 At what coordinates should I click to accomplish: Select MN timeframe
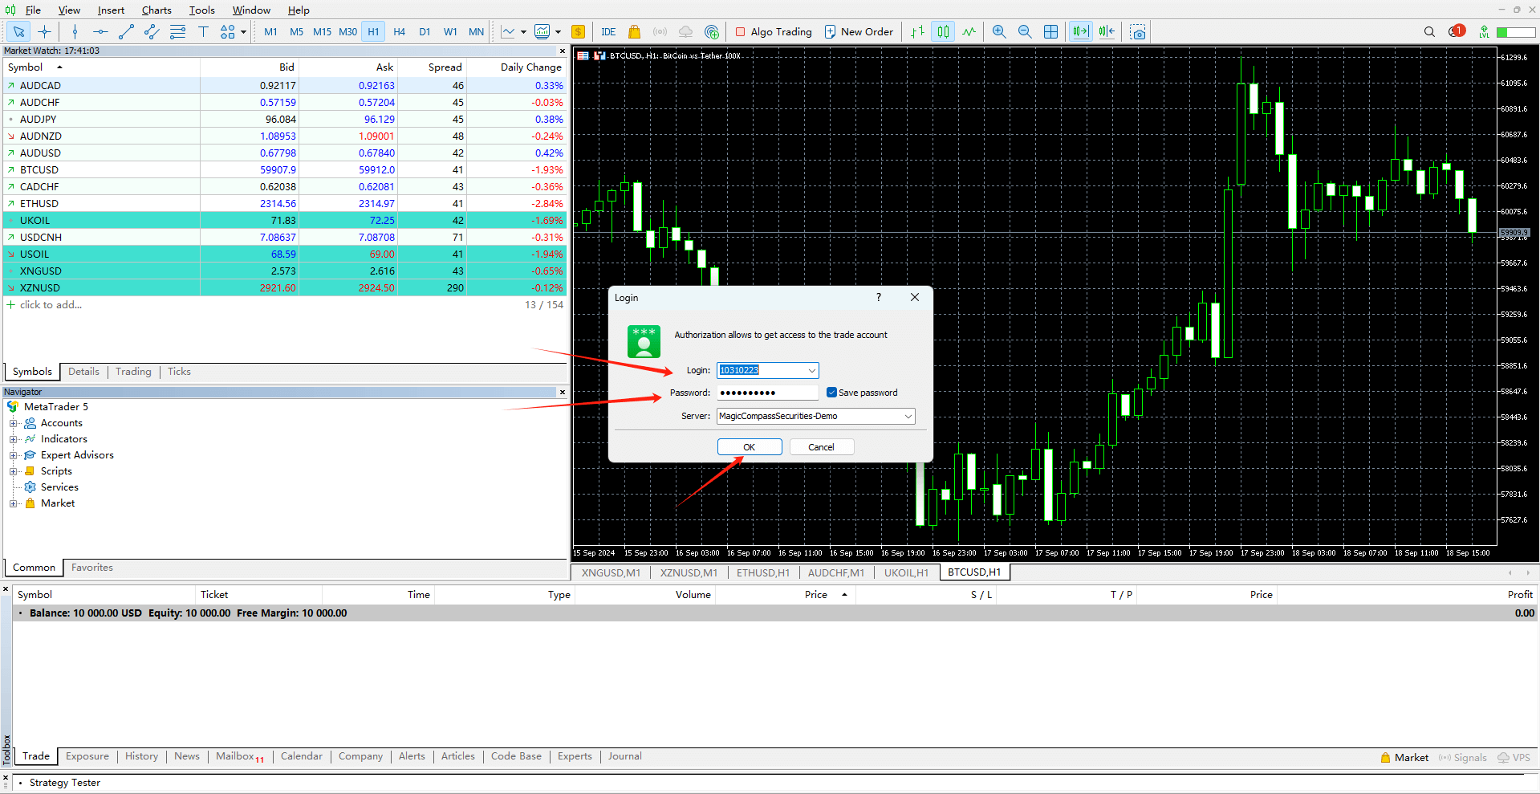coord(476,32)
